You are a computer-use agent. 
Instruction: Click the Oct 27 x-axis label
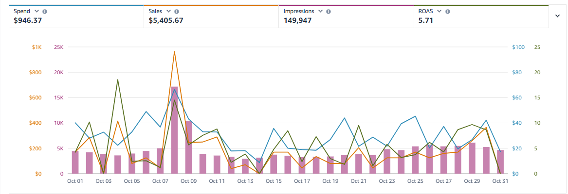pos(444,180)
